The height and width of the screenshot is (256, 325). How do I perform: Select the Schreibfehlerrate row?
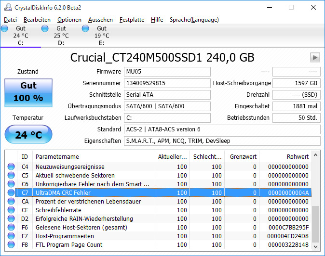click(x=158, y=210)
